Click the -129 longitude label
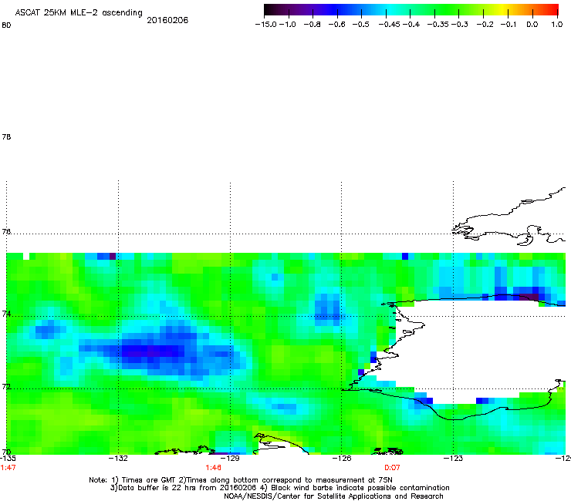 point(230,459)
